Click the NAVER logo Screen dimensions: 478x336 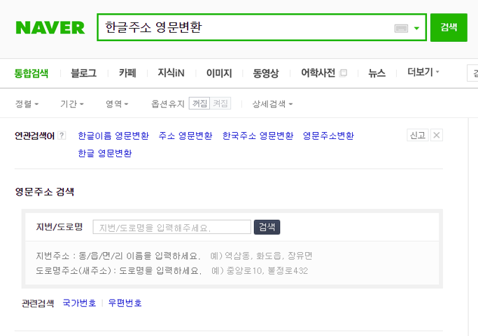click(50, 28)
